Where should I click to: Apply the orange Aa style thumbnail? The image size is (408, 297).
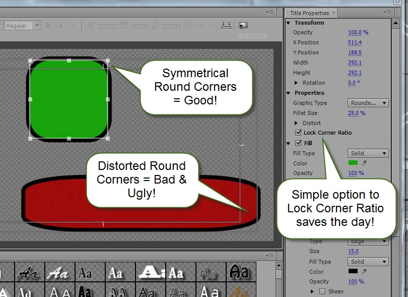(241, 290)
